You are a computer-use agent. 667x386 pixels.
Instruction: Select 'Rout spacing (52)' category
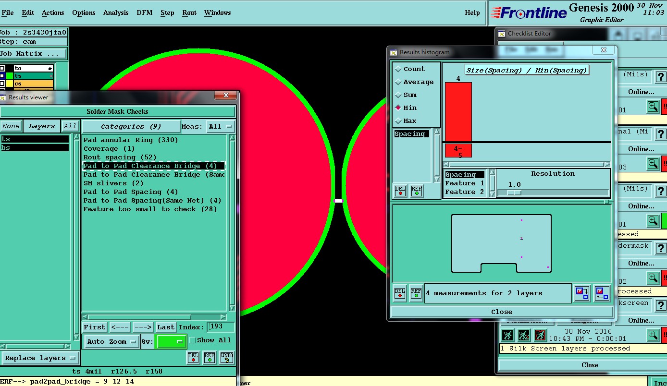tap(120, 157)
